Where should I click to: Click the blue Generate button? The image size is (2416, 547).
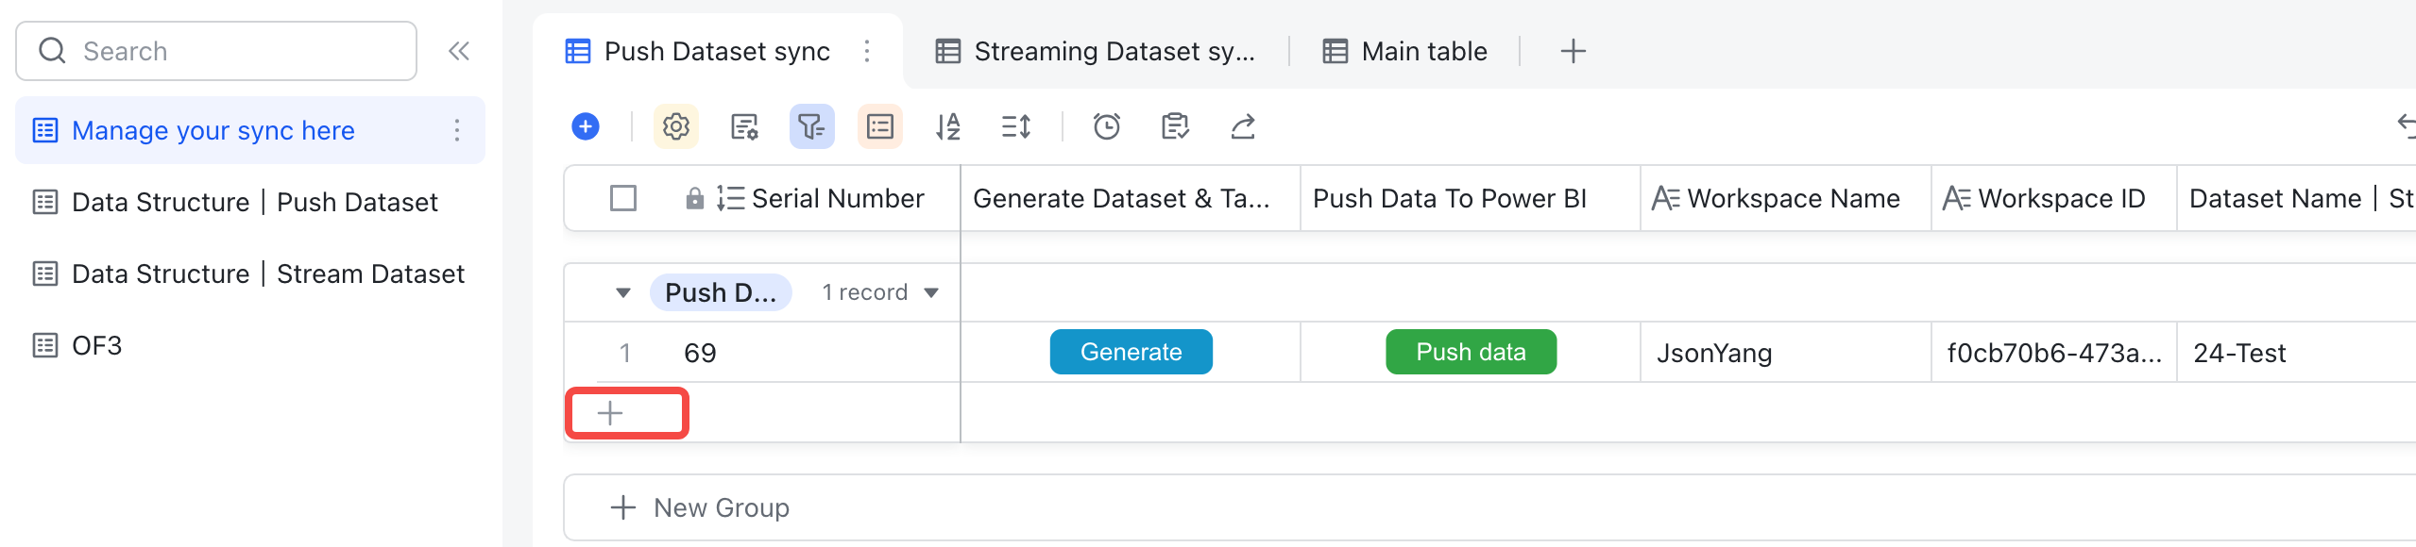pos(1131,352)
